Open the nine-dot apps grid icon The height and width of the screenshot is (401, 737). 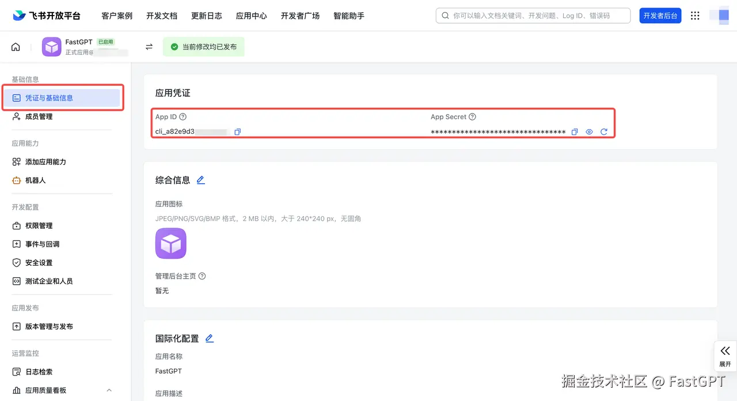[x=695, y=16]
